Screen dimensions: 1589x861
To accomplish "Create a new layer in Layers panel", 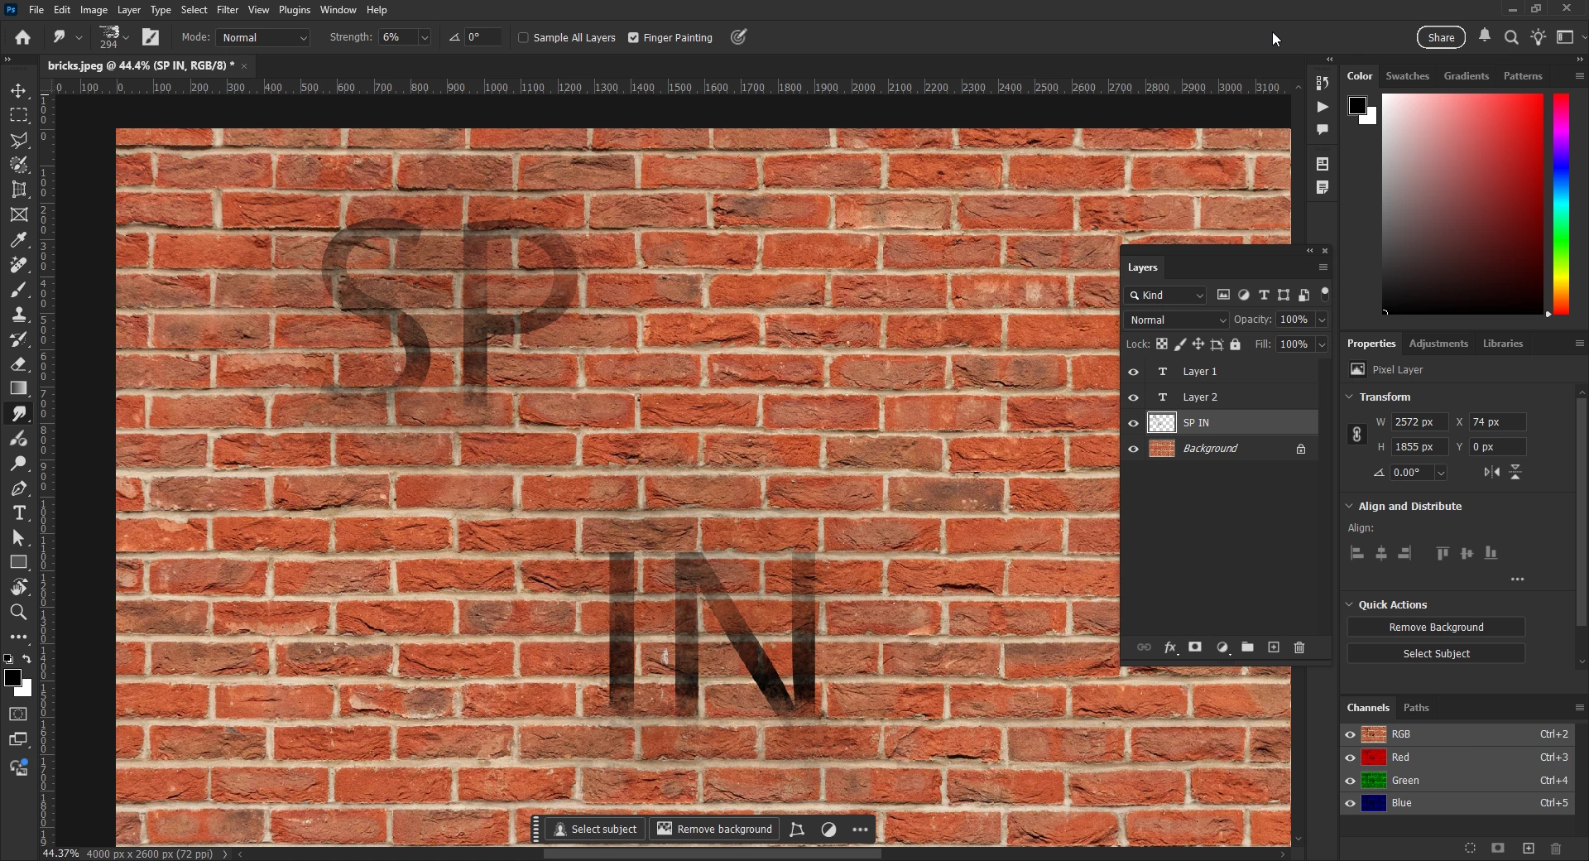I will 1274,647.
